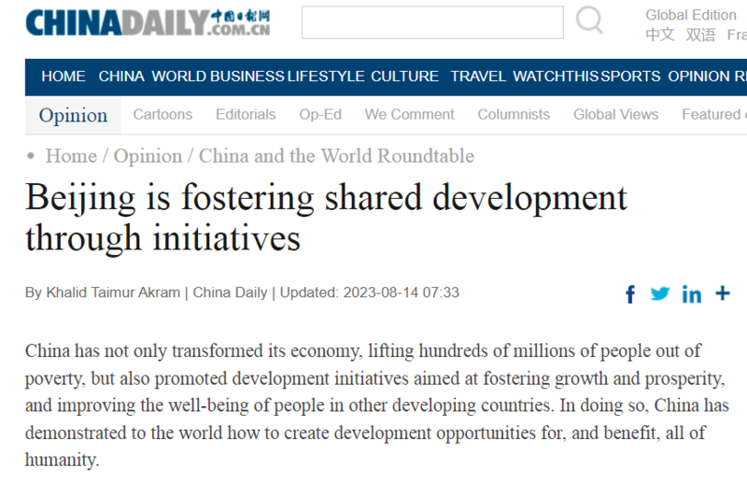This screenshot has height=497, width=747.
Task: Open more sharing options plus icon
Action: [722, 293]
